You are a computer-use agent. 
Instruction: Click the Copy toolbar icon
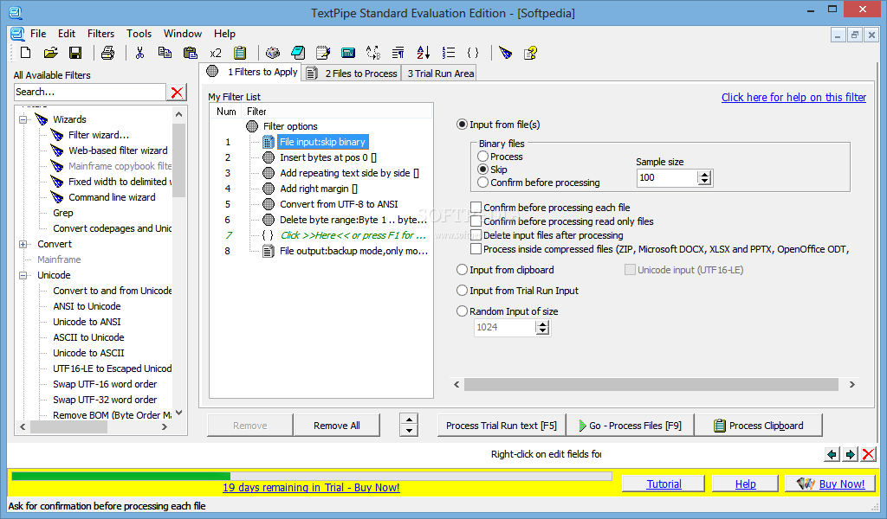pyautogui.click(x=165, y=53)
